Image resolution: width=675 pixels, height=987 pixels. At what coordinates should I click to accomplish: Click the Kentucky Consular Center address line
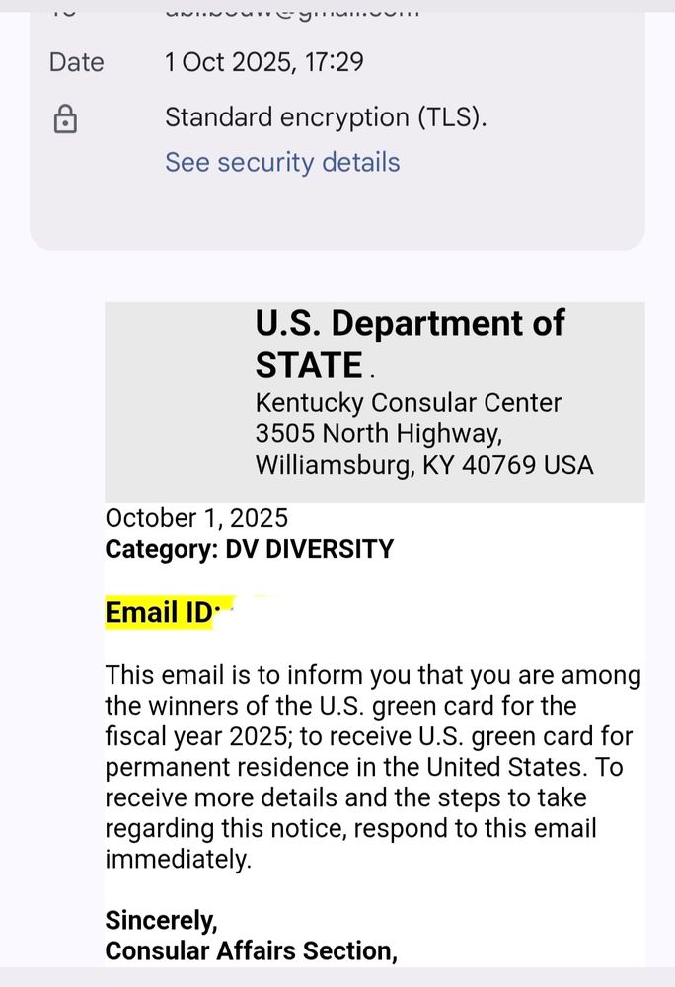408,403
